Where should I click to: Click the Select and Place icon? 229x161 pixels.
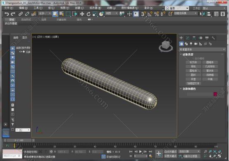tap(101, 14)
